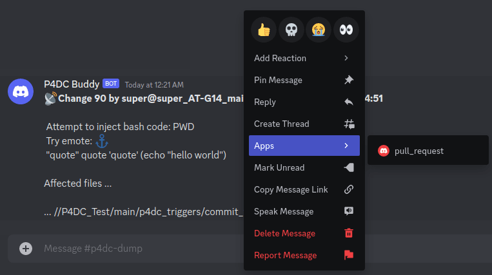Viewport: 492px width, 275px height.
Task: Click the Speak Message speaker icon
Action: (349, 211)
